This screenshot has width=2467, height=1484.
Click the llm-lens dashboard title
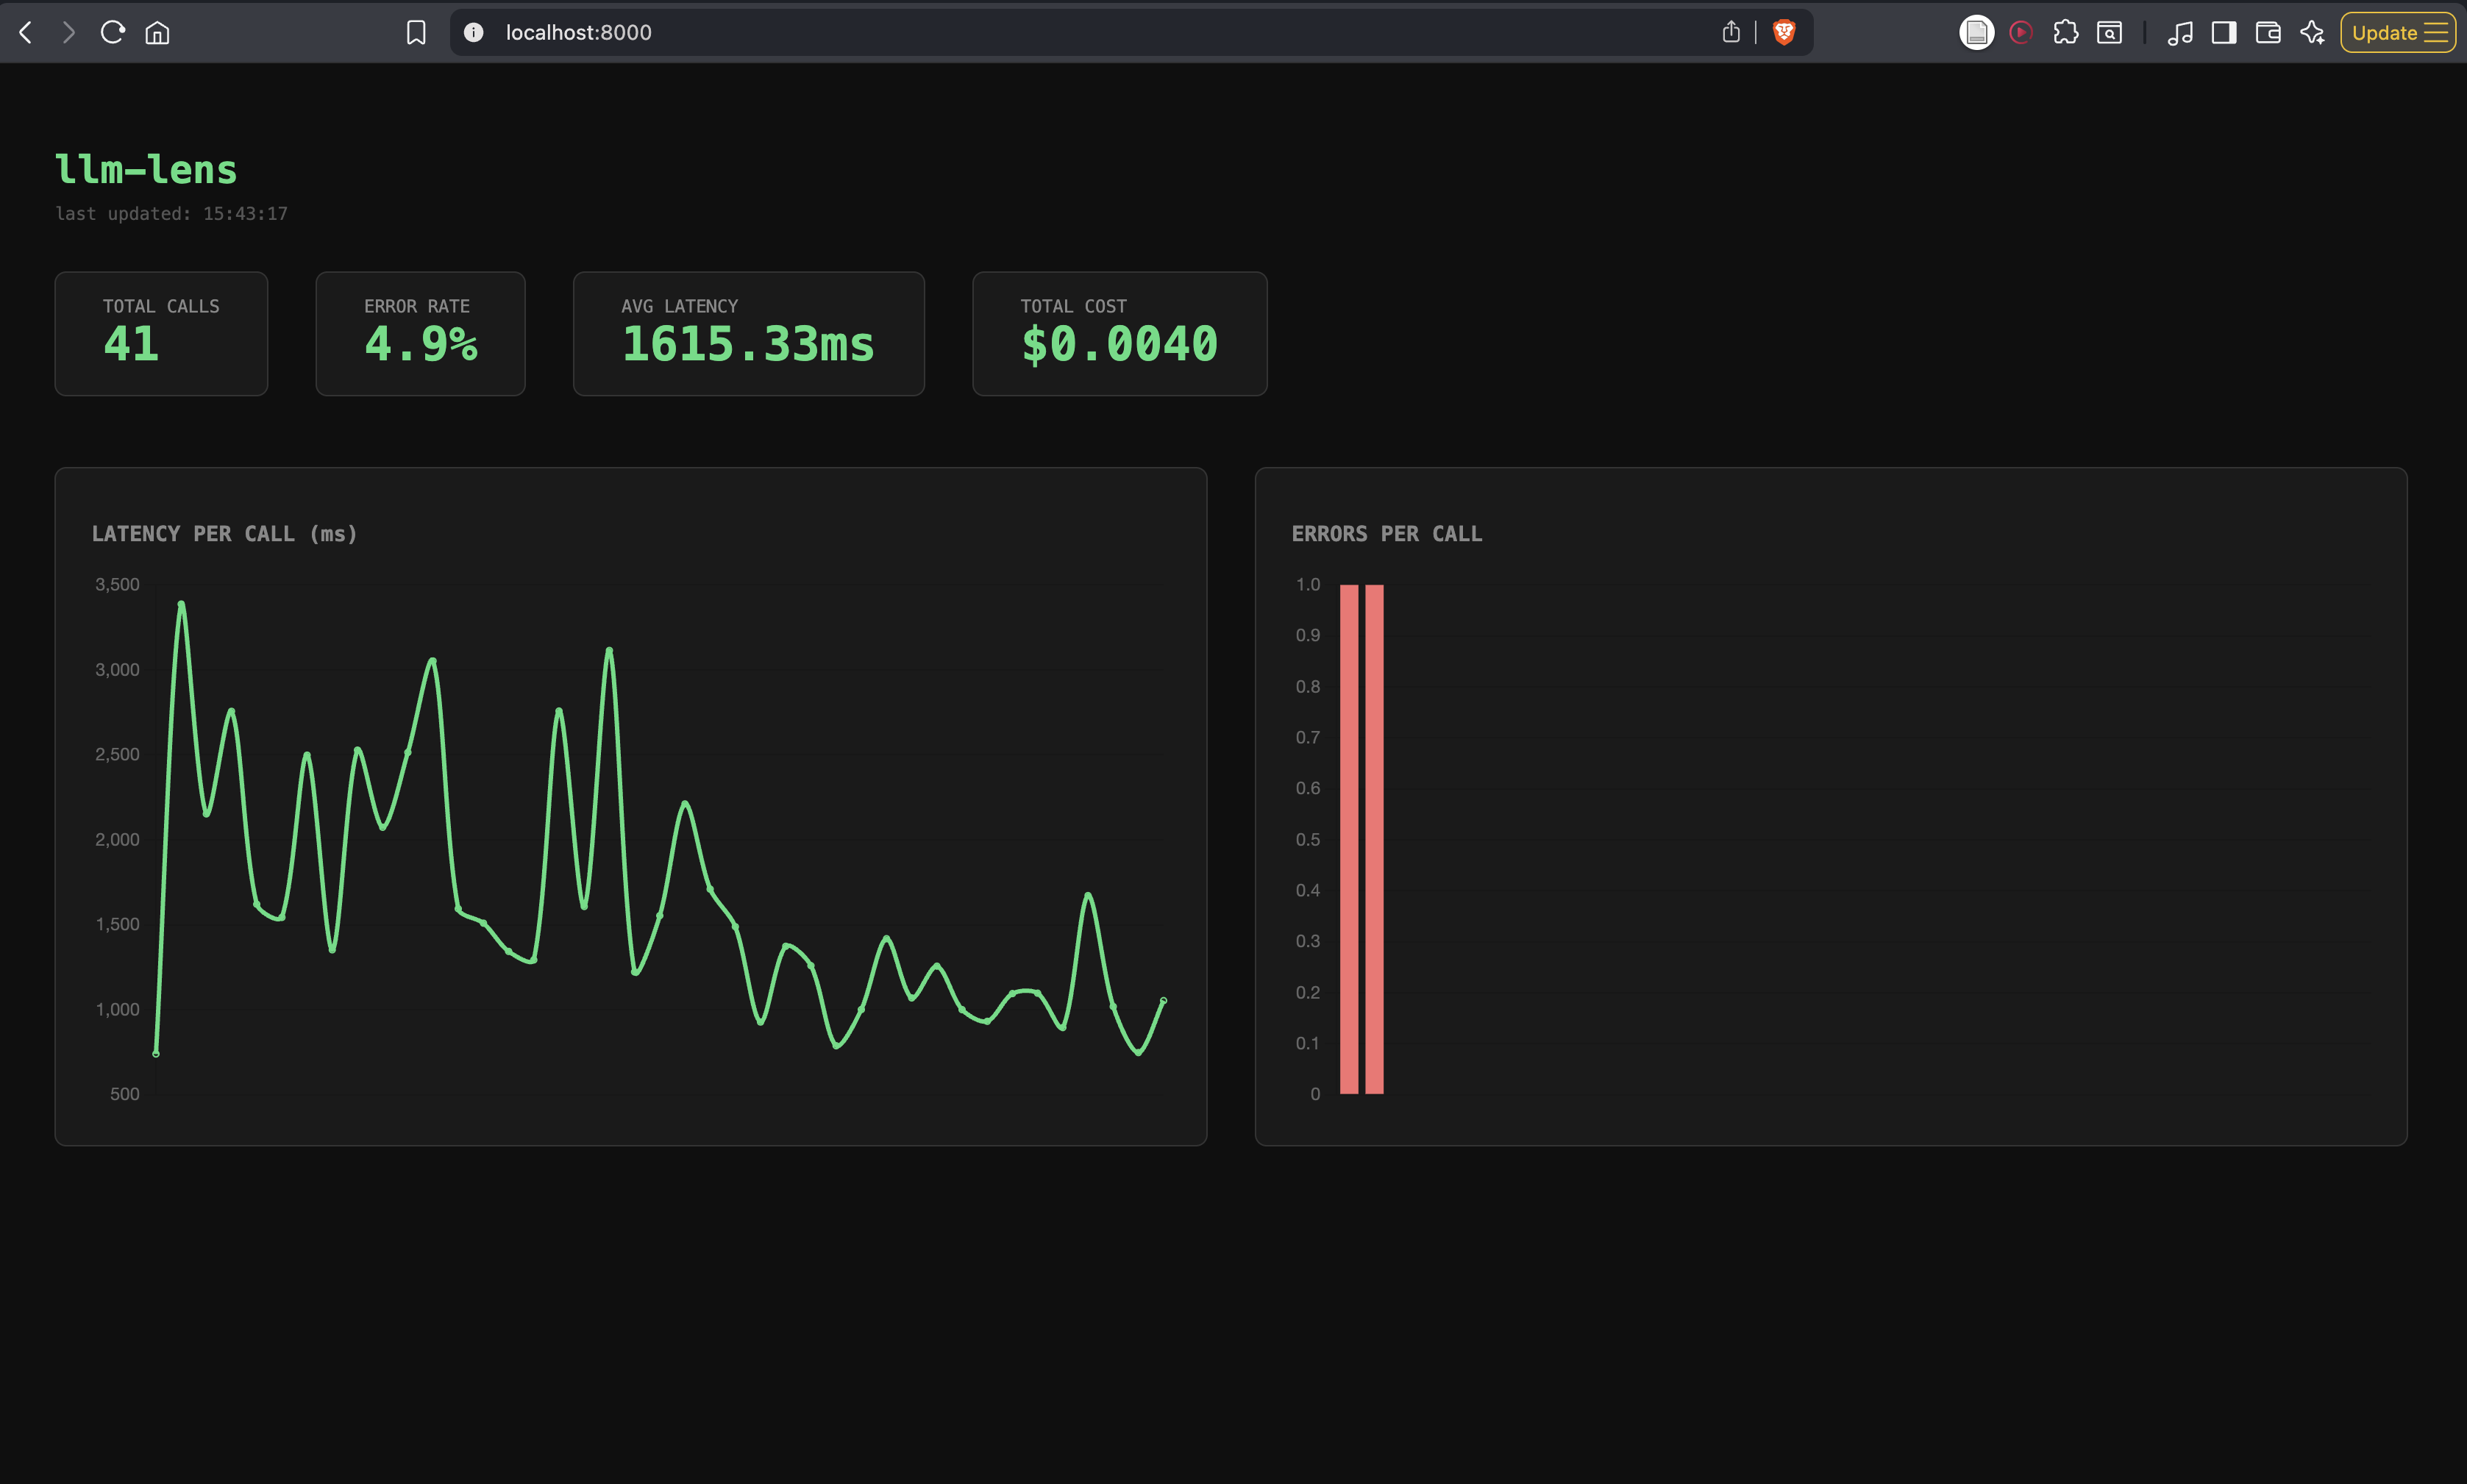click(146, 170)
